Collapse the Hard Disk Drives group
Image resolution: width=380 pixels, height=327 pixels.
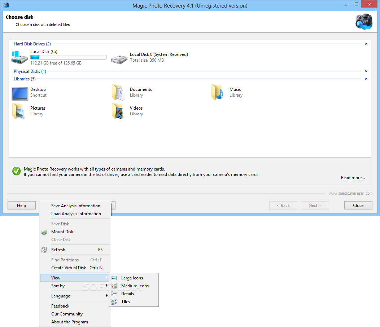tap(366, 44)
